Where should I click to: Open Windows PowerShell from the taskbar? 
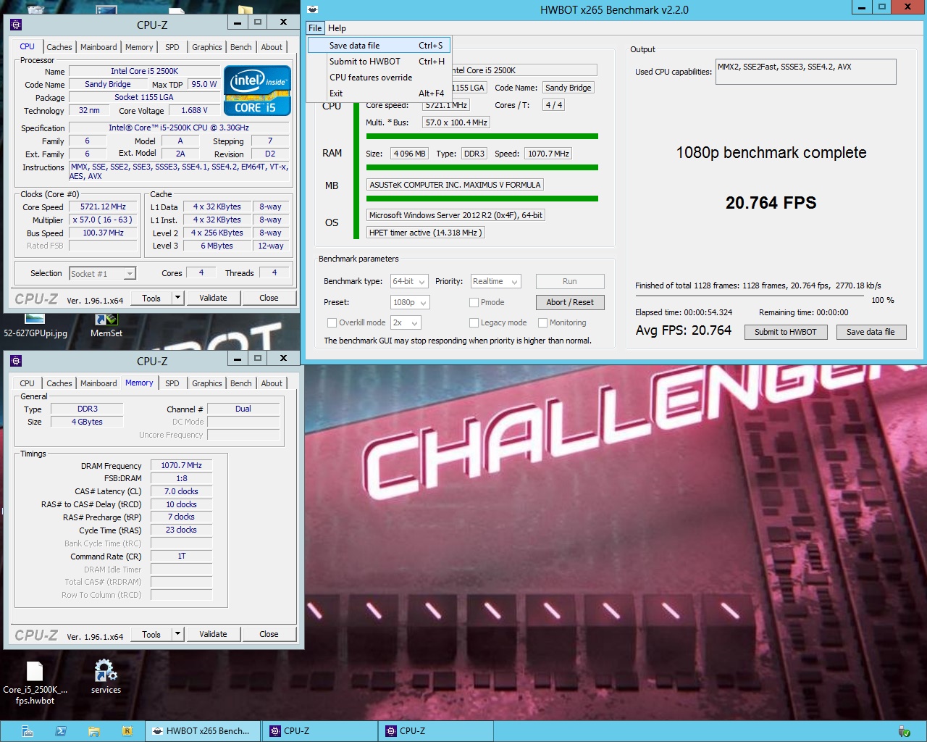point(61,731)
